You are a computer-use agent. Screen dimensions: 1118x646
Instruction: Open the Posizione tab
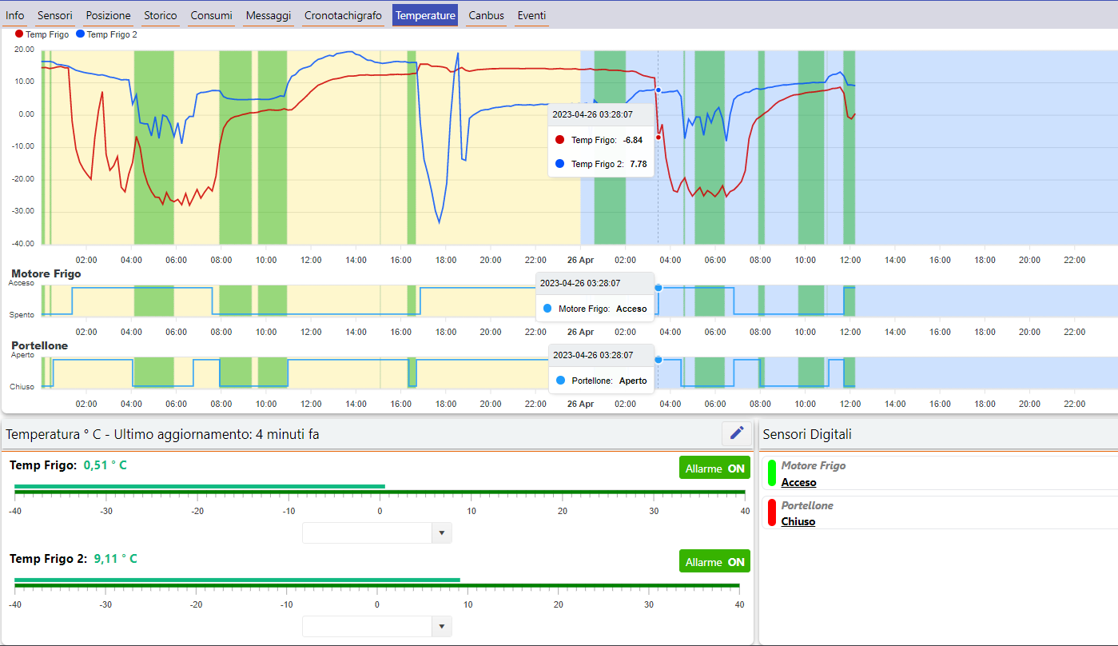(109, 15)
